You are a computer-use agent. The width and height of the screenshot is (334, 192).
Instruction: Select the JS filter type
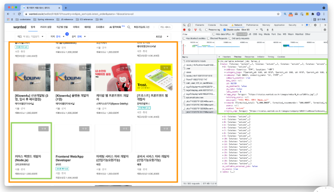250,34
